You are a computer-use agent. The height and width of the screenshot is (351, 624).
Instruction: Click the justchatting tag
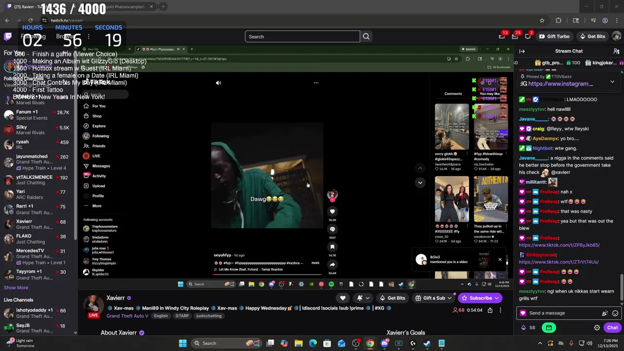click(209, 316)
